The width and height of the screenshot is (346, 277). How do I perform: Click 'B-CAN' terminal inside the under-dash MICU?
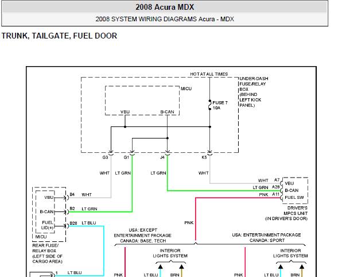(x=167, y=112)
